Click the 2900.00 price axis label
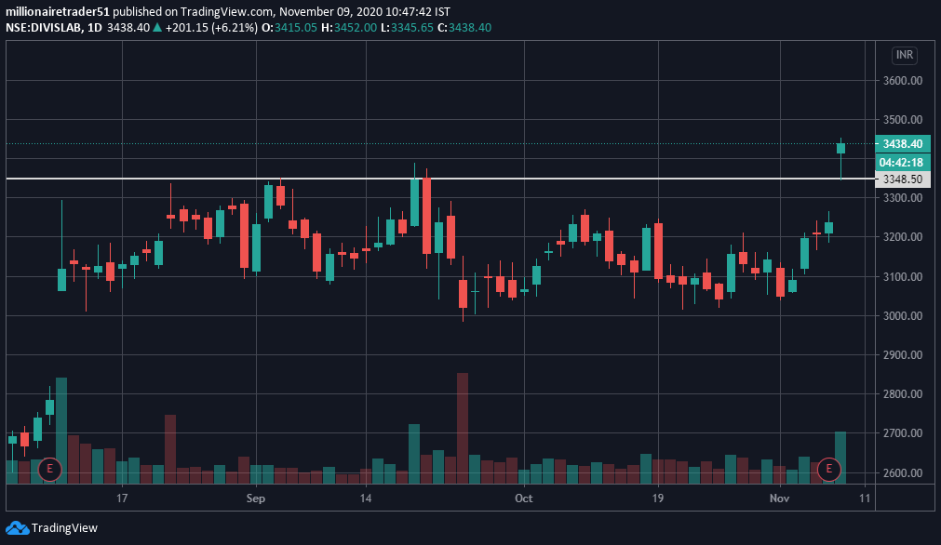Image resolution: width=941 pixels, height=545 pixels. pyautogui.click(x=903, y=355)
